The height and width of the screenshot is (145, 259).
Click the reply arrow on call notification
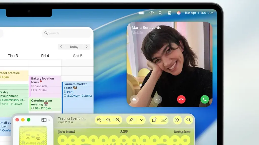(134, 99)
